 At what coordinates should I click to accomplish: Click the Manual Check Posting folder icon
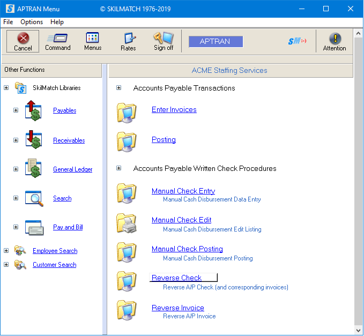click(x=127, y=252)
